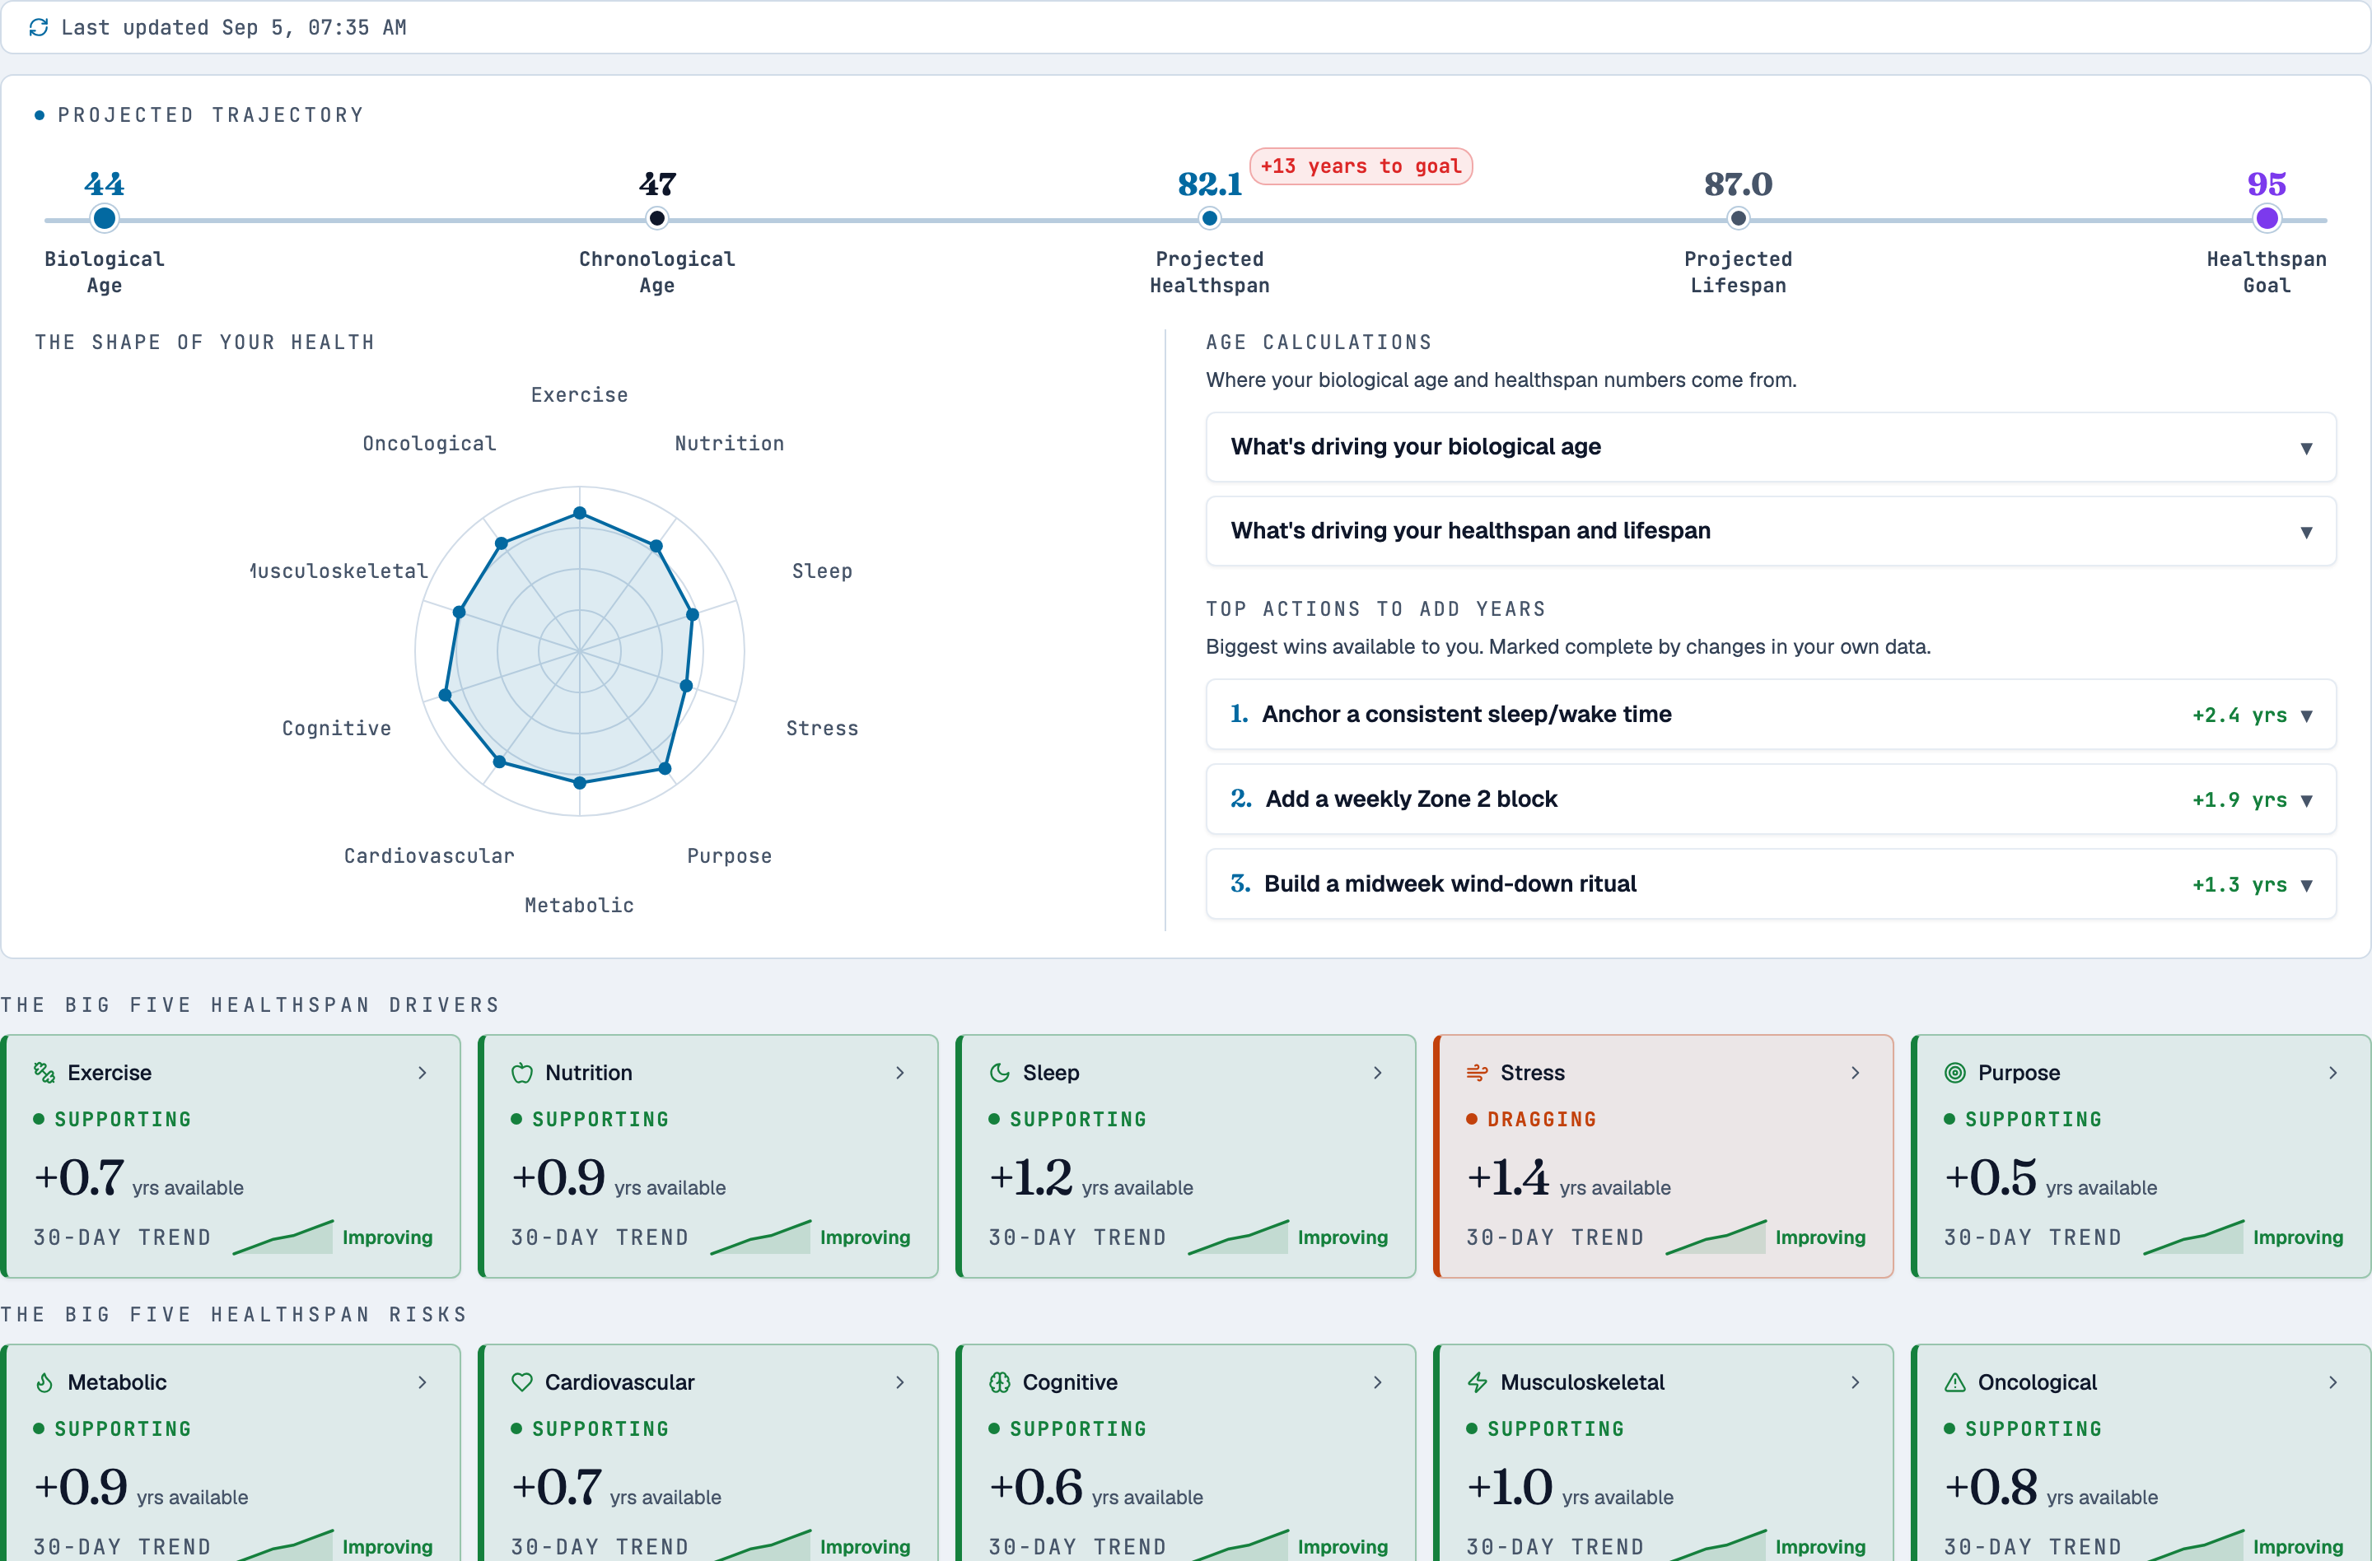Click the 87.0 projected lifespan value
2372x1561 pixels.
(x=1737, y=184)
